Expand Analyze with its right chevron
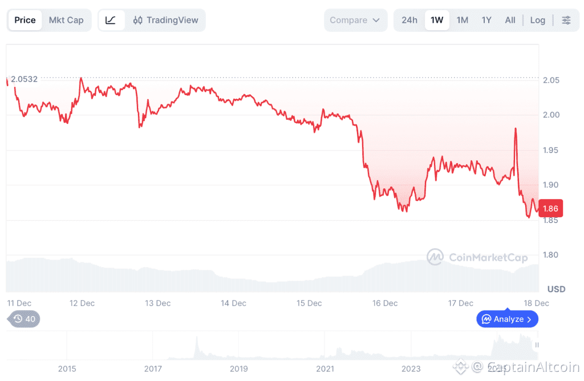The image size is (584, 381). [529, 319]
